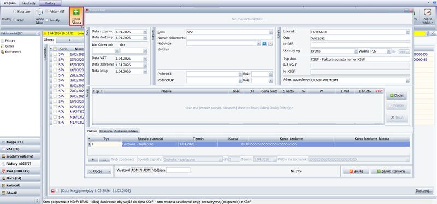Open the Kartoteki module
Image resolution: width=437 pixels, height=204 pixels.
20,185
